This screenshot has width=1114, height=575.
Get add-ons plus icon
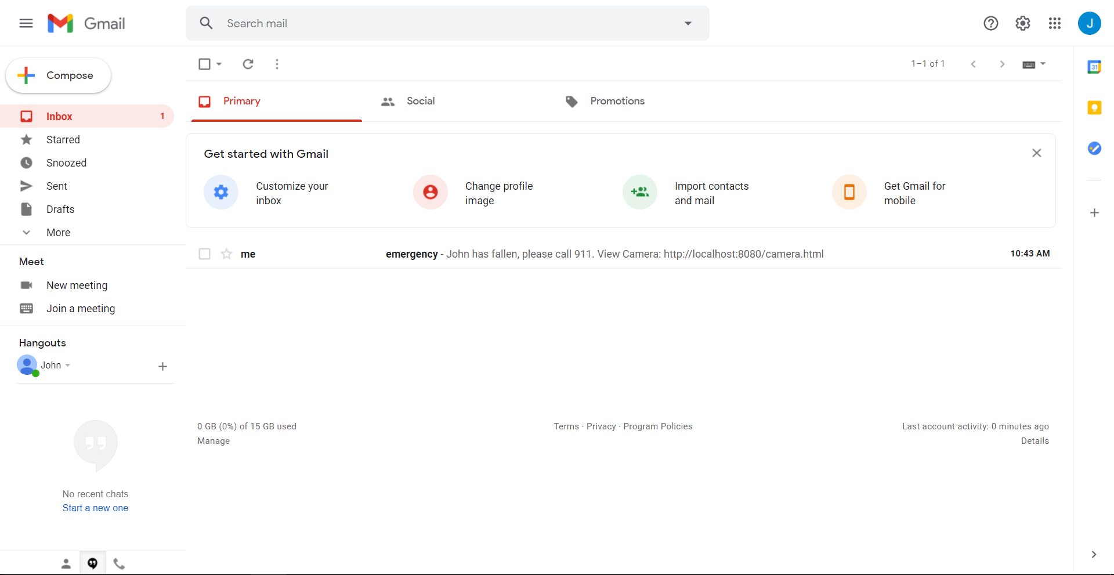[1094, 212]
